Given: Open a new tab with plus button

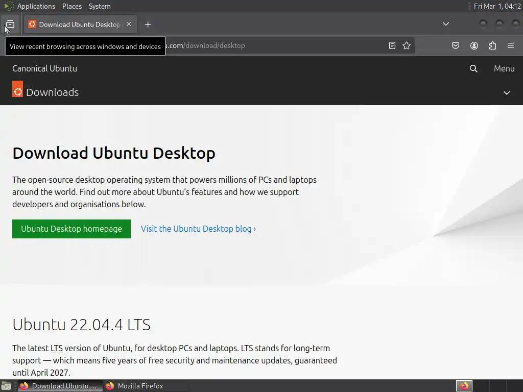Looking at the screenshot, I should [x=148, y=24].
